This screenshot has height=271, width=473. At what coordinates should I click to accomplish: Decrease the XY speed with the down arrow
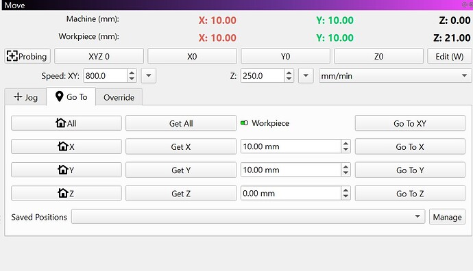coord(132,79)
